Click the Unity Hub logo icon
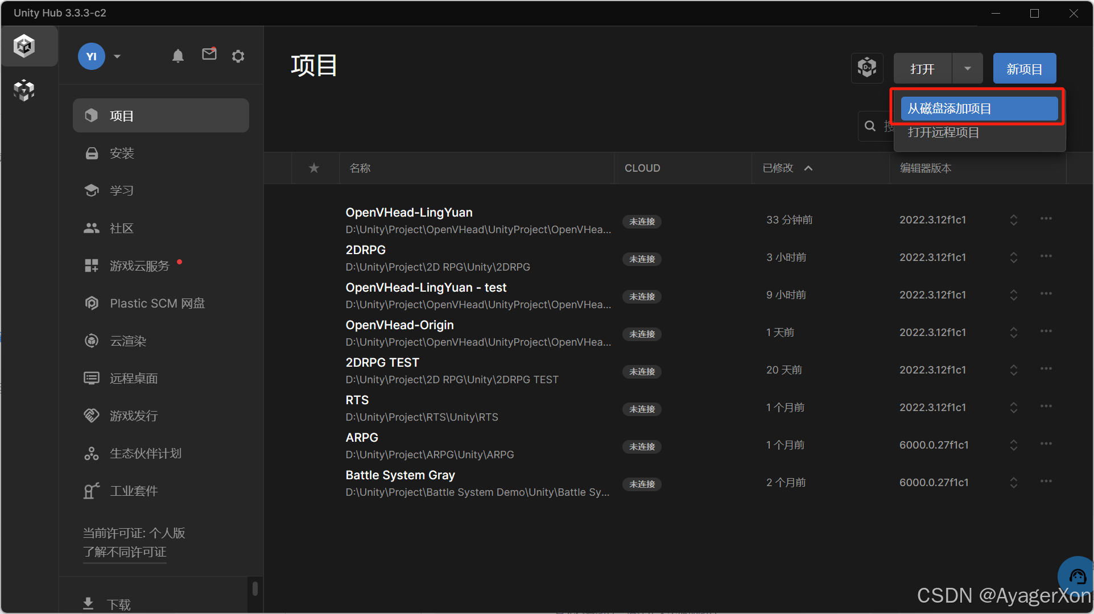Image resolution: width=1094 pixels, height=614 pixels. (x=24, y=46)
